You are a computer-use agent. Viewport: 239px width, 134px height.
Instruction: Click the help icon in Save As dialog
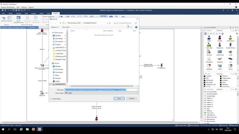(x=136, y=27)
